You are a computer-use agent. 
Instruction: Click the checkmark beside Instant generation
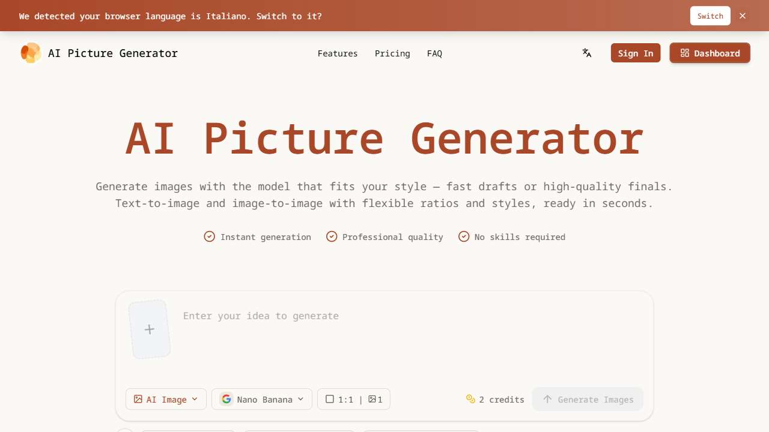tap(209, 236)
